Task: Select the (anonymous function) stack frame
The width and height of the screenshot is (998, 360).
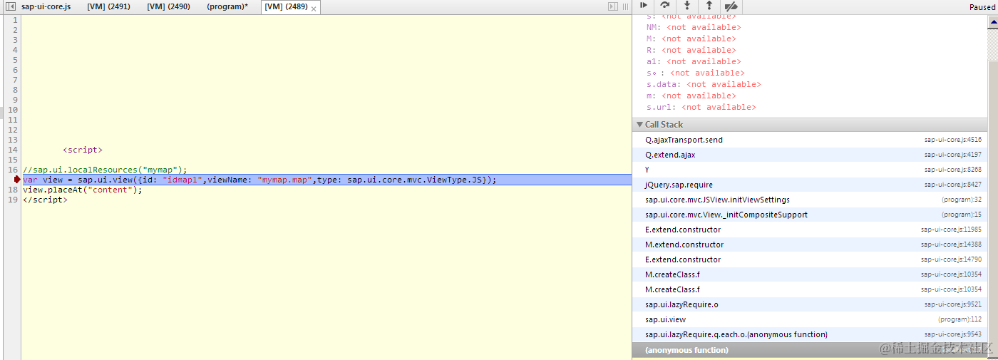Action: coord(810,350)
